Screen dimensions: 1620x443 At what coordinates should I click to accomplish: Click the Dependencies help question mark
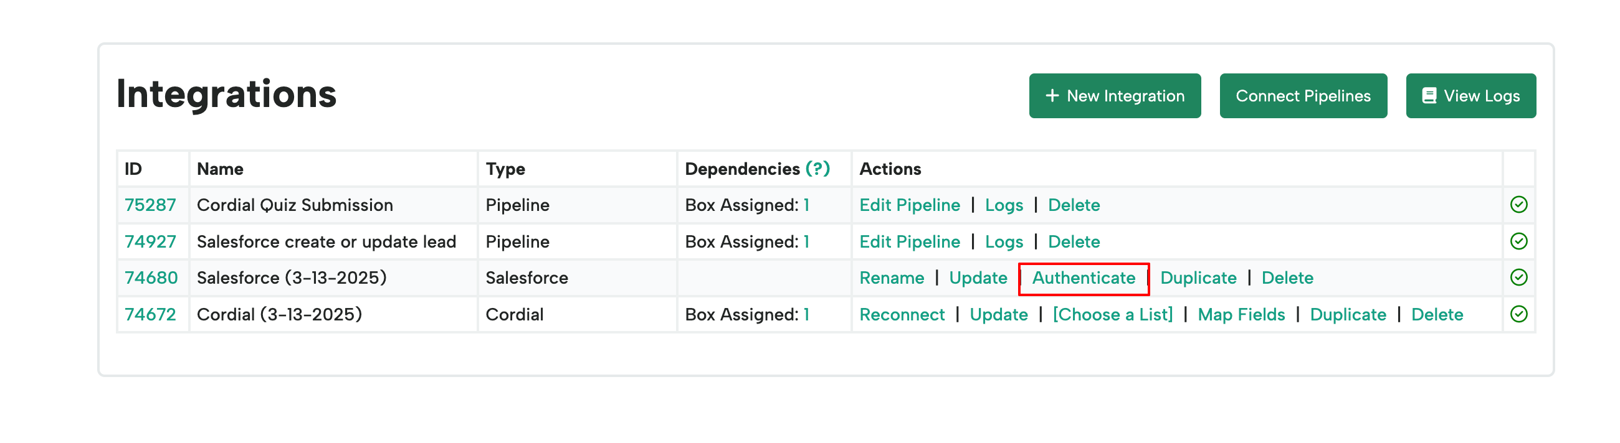pyautogui.click(x=817, y=169)
